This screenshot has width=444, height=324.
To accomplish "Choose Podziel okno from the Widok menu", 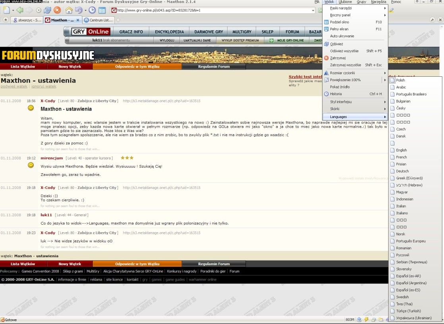I will click(x=355, y=22).
